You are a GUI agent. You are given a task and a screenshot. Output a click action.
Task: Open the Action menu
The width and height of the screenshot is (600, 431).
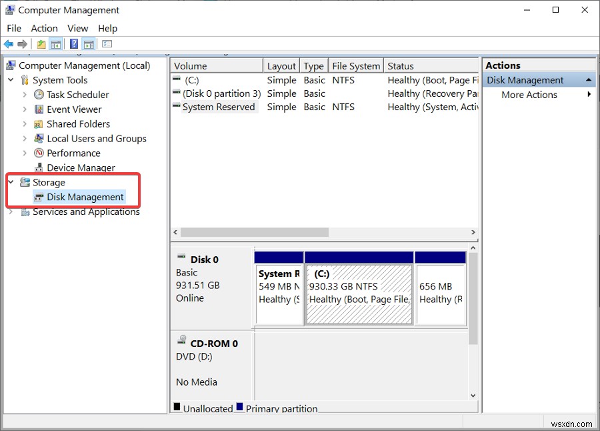coord(44,28)
